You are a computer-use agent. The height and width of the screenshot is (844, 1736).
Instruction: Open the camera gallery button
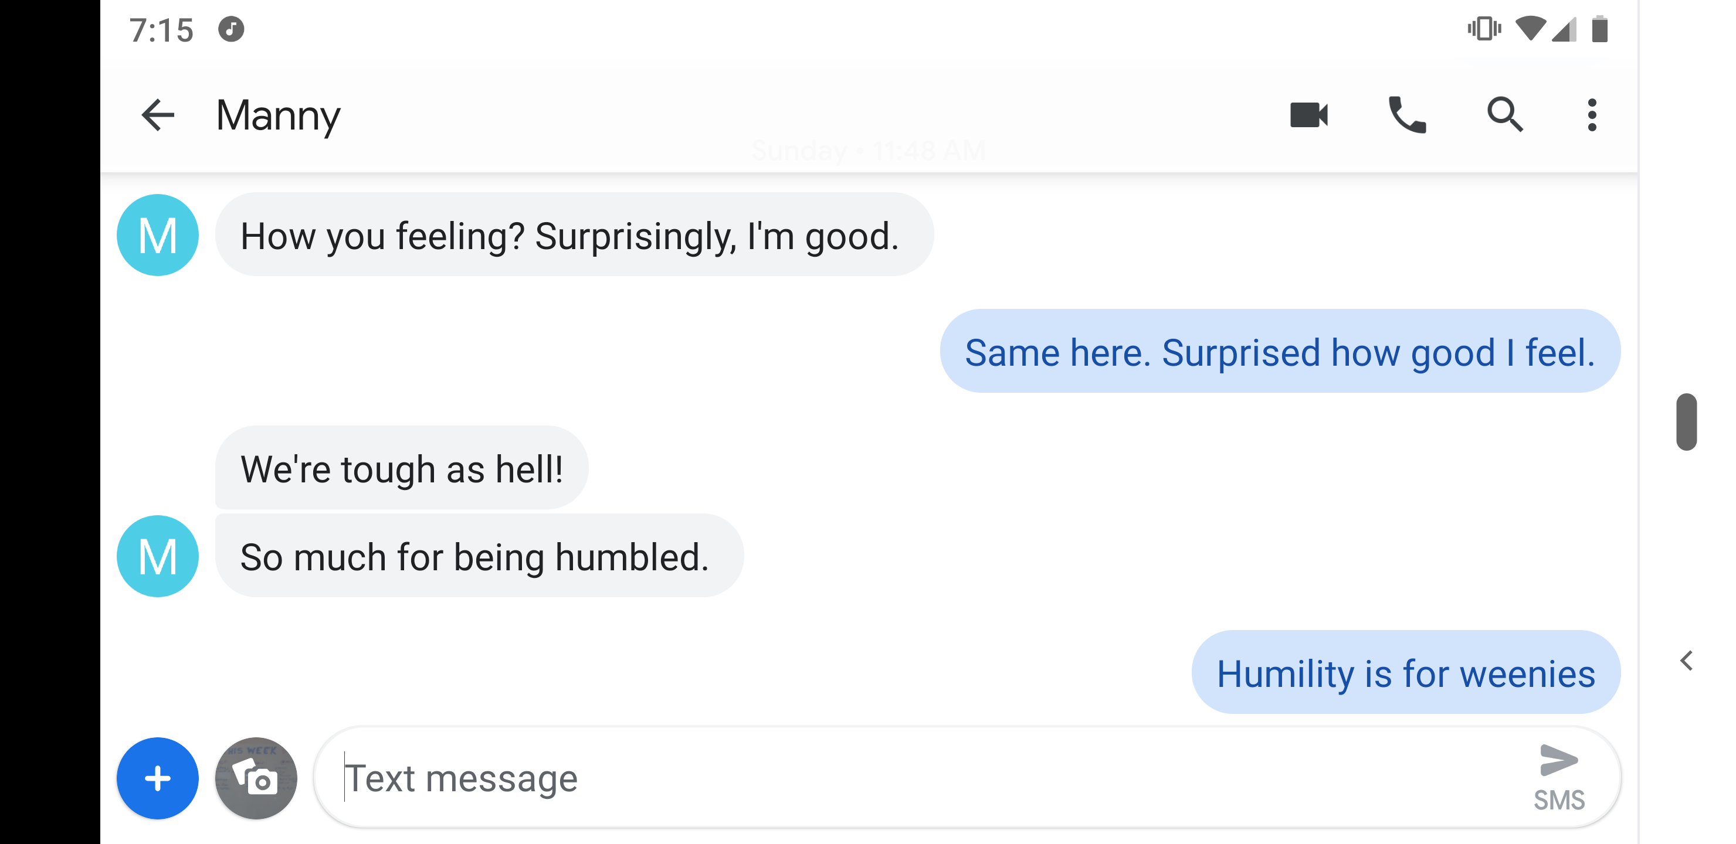point(256,778)
